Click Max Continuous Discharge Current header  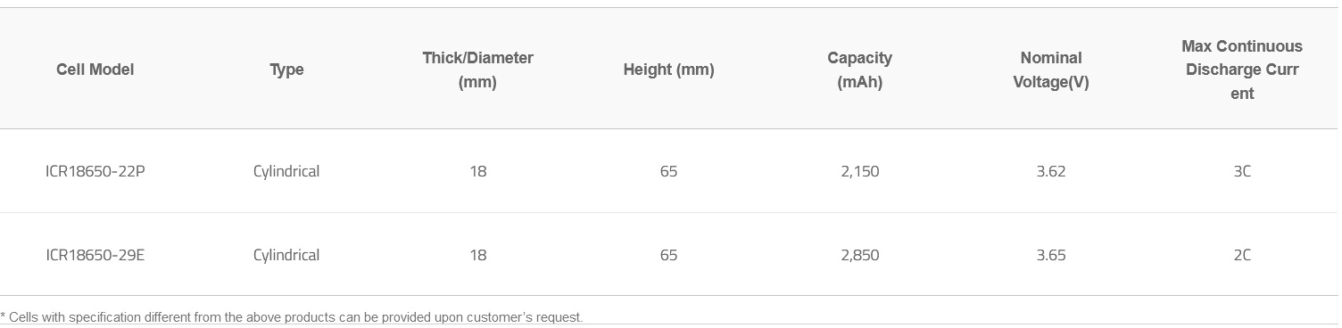[1242, 70]
